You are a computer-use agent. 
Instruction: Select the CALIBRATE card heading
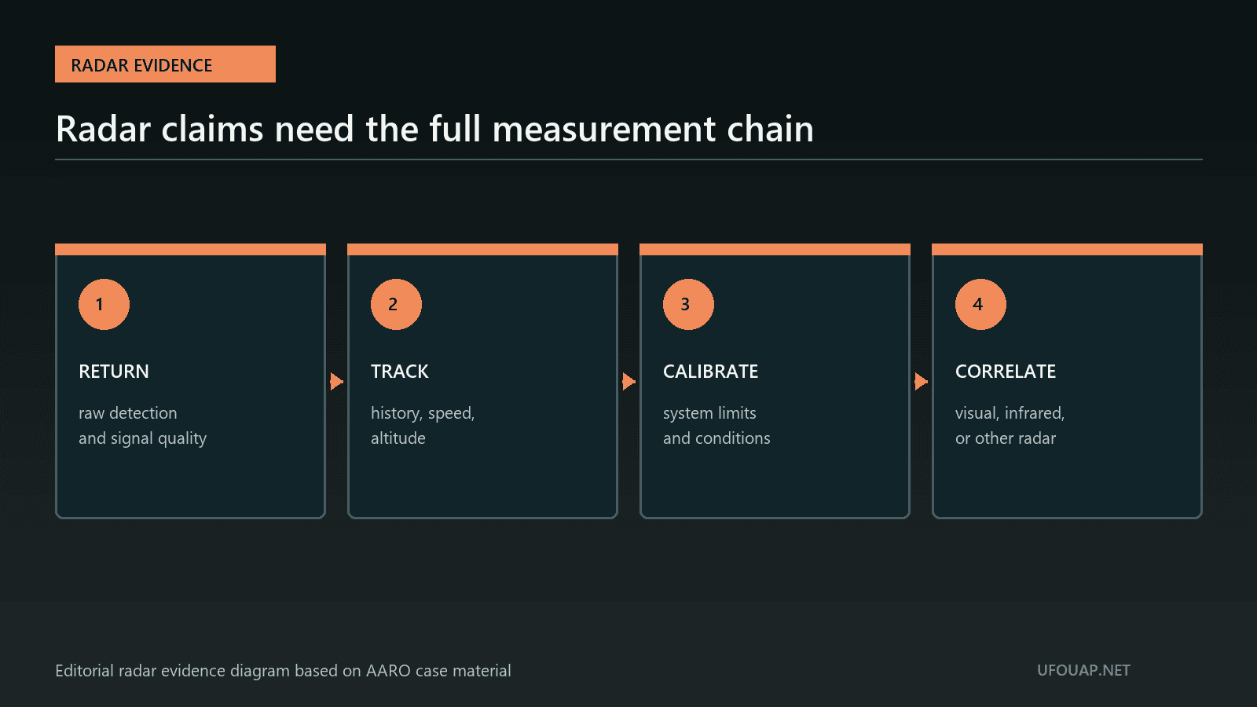tap(711, 372)
